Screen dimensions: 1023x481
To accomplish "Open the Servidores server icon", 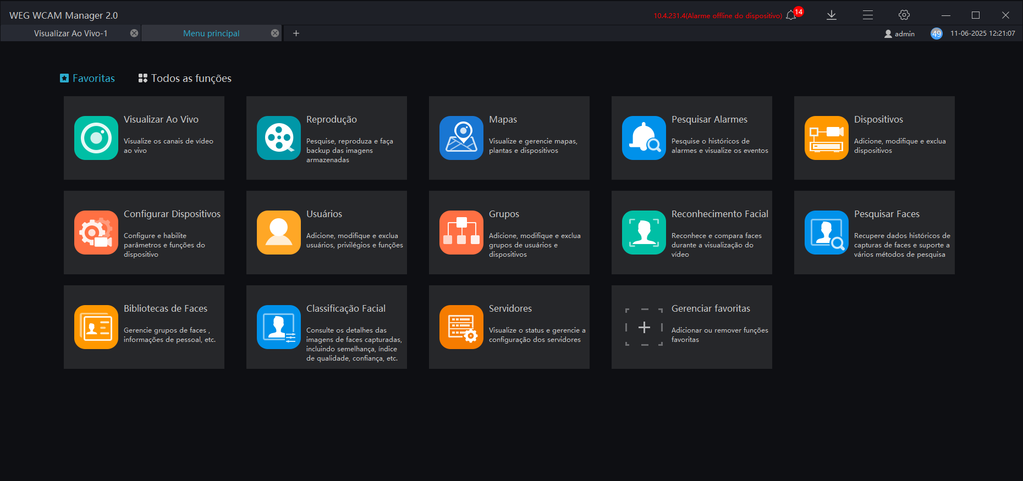I will pyautogui.click(x=461, y=327).
